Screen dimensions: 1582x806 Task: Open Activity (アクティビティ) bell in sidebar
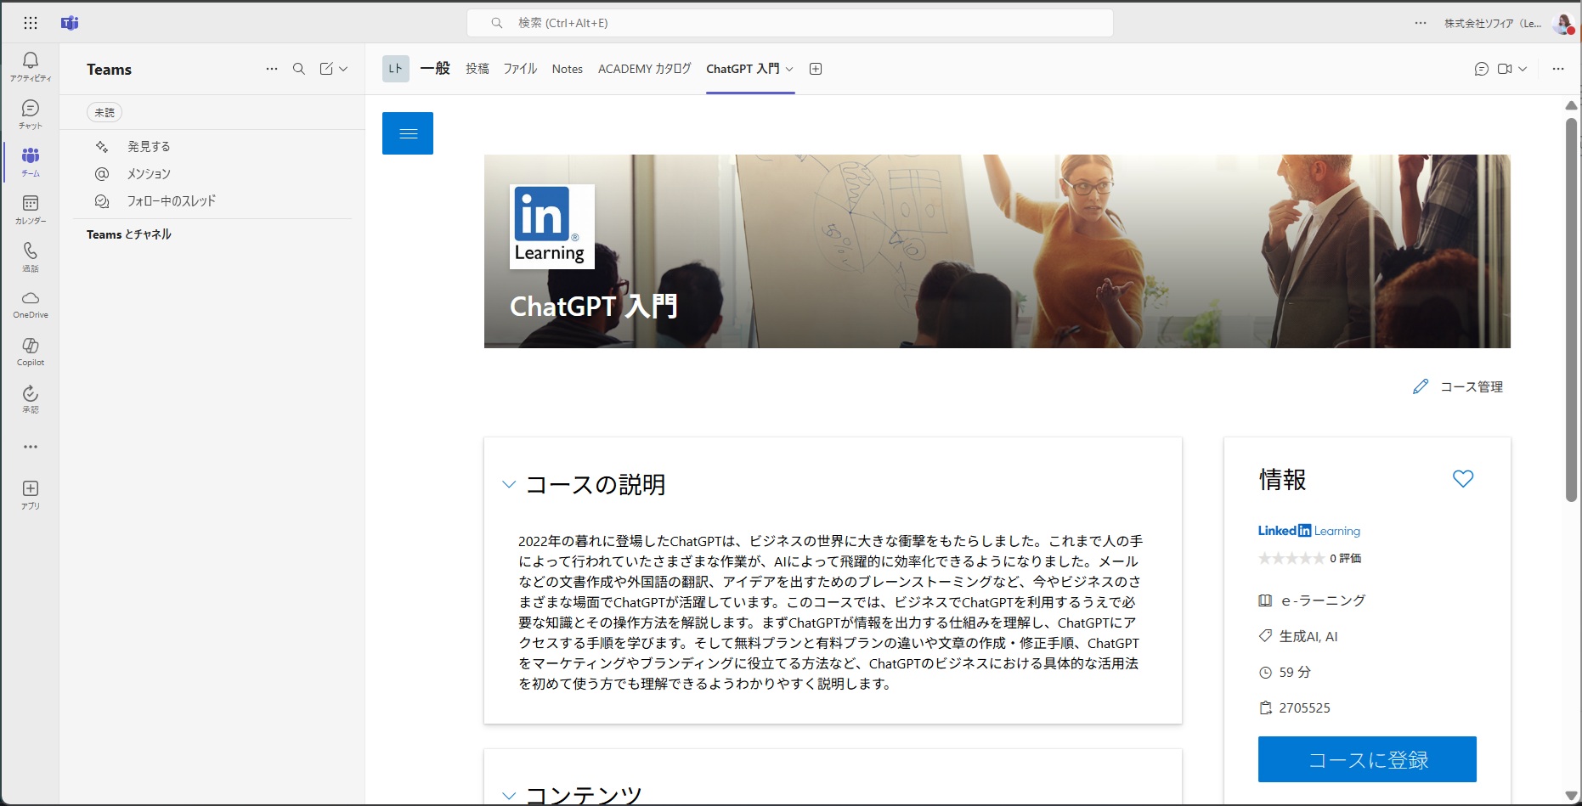coord(31,66)
